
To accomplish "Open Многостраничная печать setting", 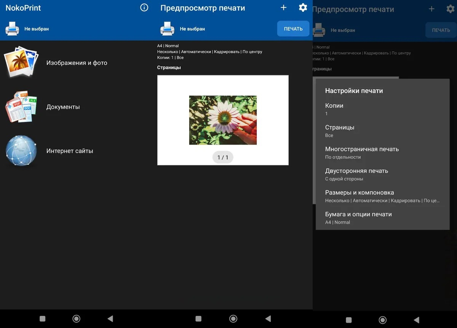I will tap(383, 153).
